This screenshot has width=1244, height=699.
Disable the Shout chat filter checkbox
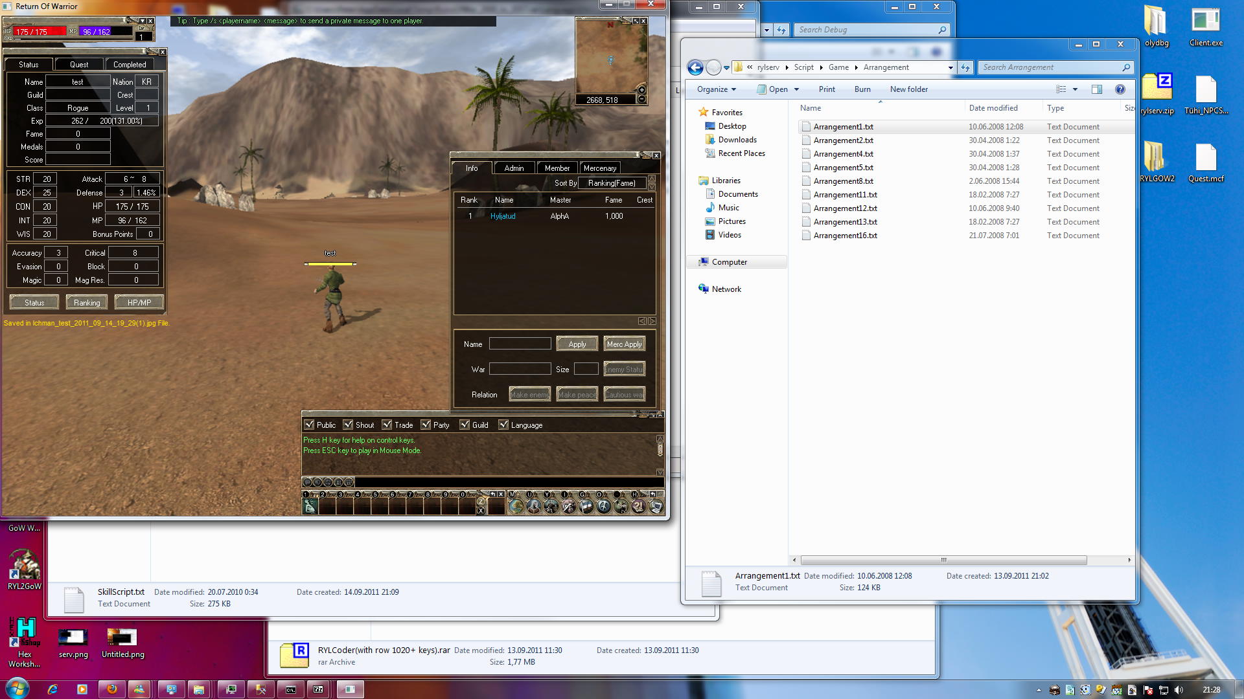349,425
